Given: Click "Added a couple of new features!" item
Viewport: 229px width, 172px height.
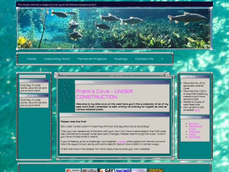Looking at the screenshot, I should [x=194, y=103].
